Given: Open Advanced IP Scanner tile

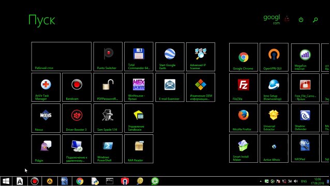Looking at the screenshot, I should (x=201, y=57).
